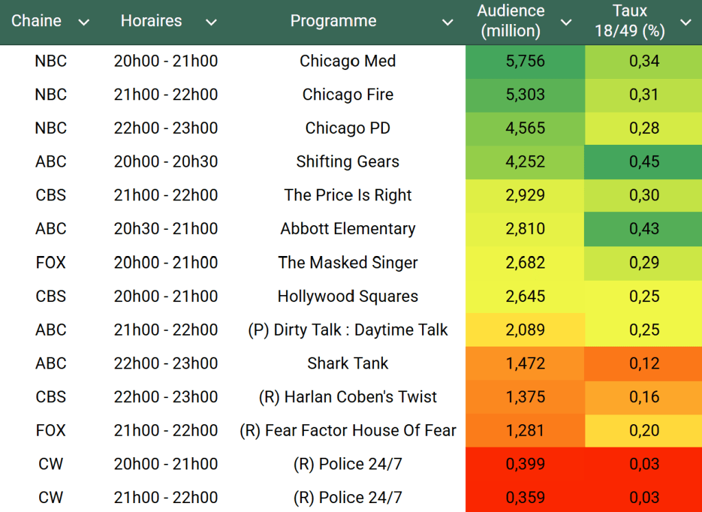Select the red 0,359 audience cell

click(x=525, y=498)
